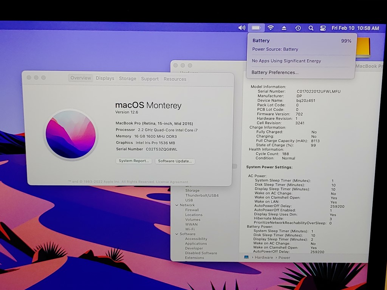Switch to the Storage tab
Image resolution: width=387 pixels, height=290 pixels.
tap(128, 79)
